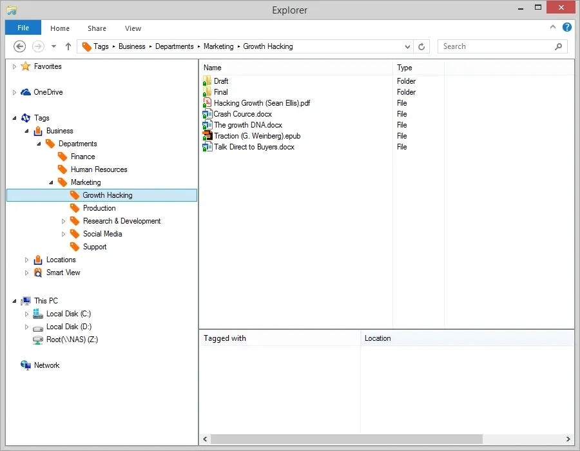This screenshot has height=451, width=580.
Task: Switch to the Share tab
Action: 97,28
